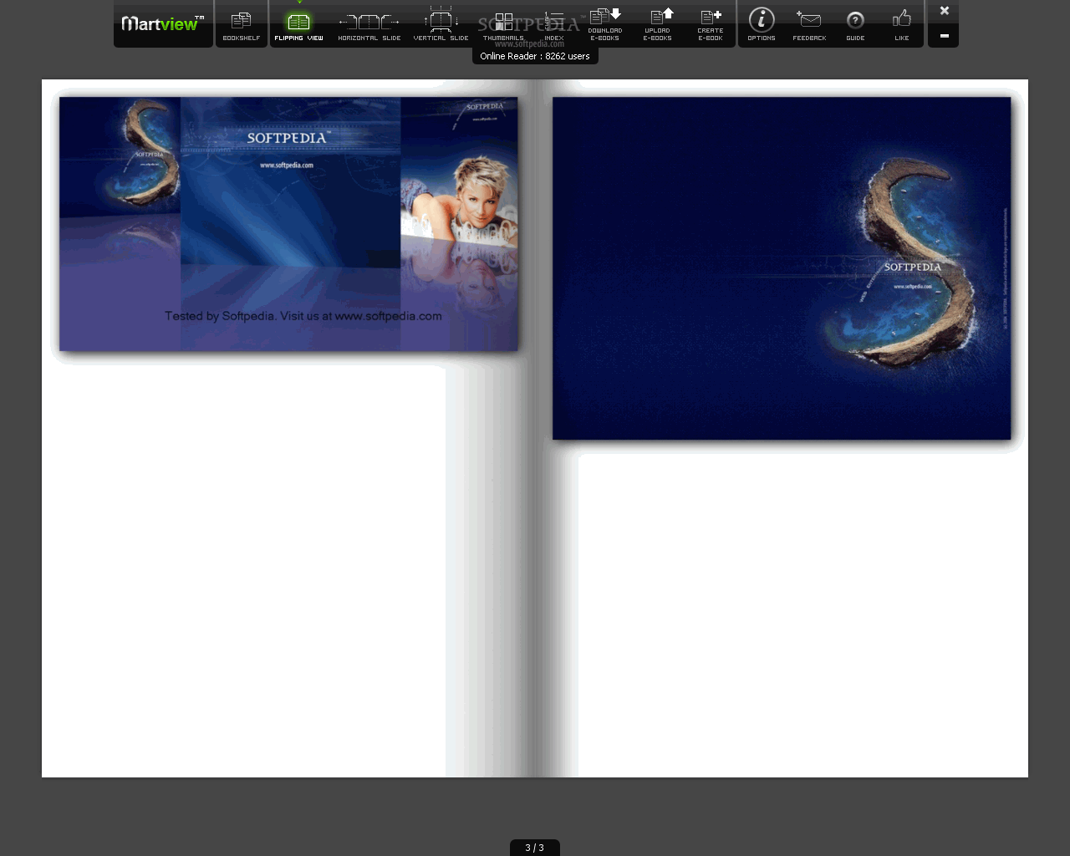Switch to Vertical Slide view
Viewport: 1070px width, 856px height.
click(x=441, y=25)
